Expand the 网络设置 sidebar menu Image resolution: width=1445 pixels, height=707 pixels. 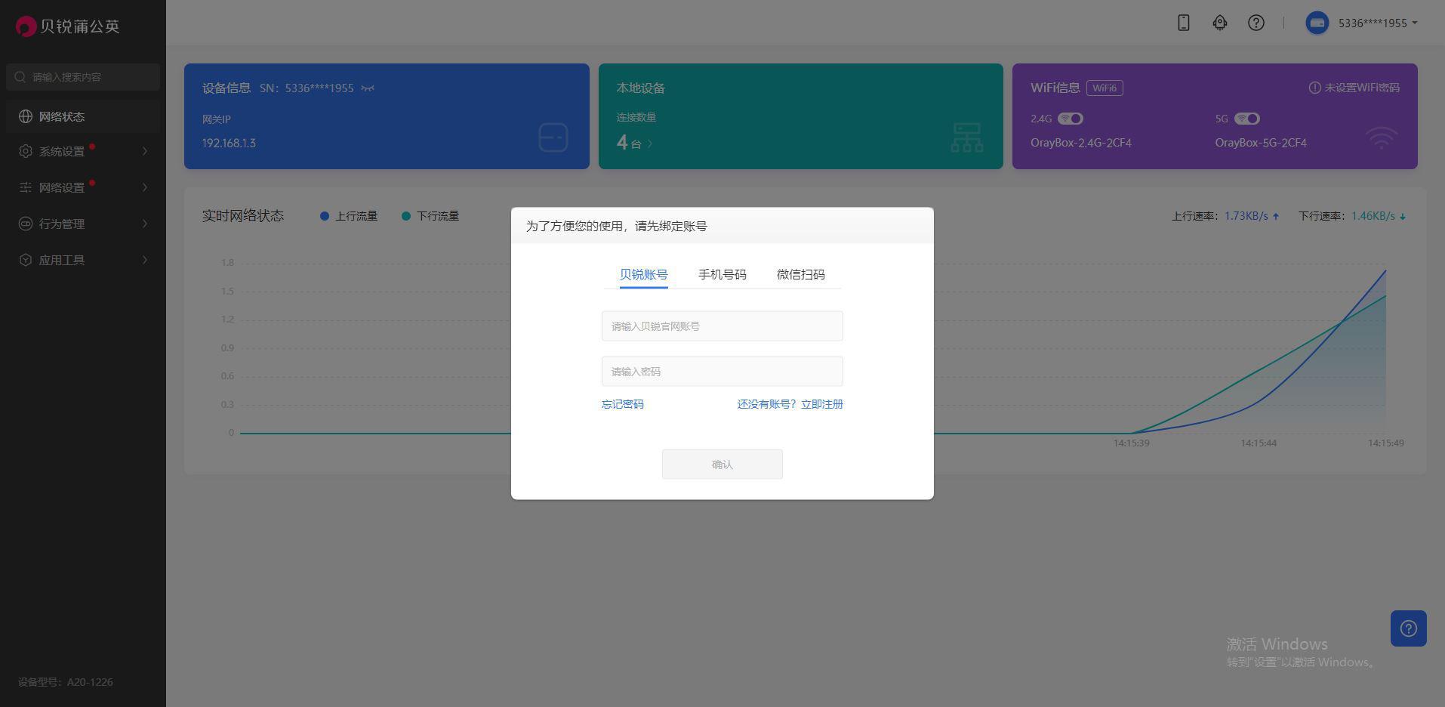pyautogui.click(x=25, y=187)
